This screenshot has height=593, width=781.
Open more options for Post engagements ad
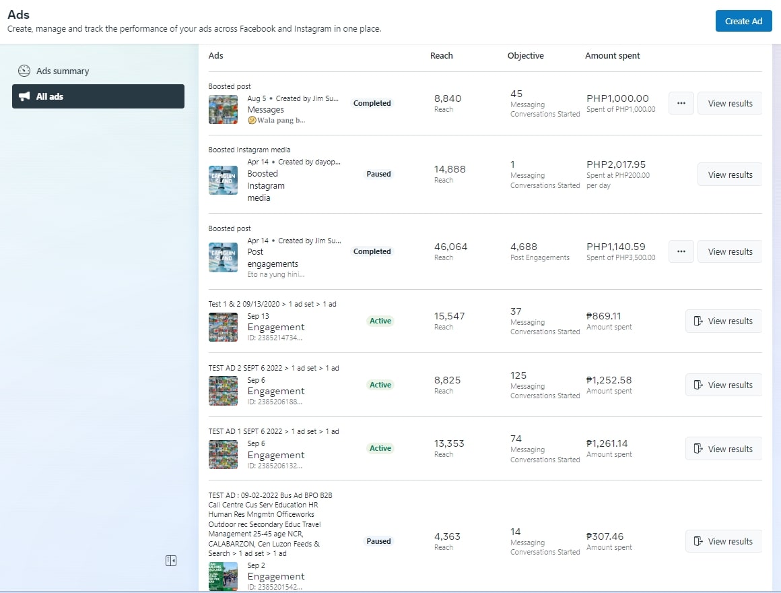pos(681,251)
